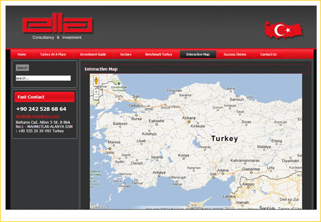Click the Interactive Map heading
The width and height of the screenshot is (321, 222).
point(101,69)
